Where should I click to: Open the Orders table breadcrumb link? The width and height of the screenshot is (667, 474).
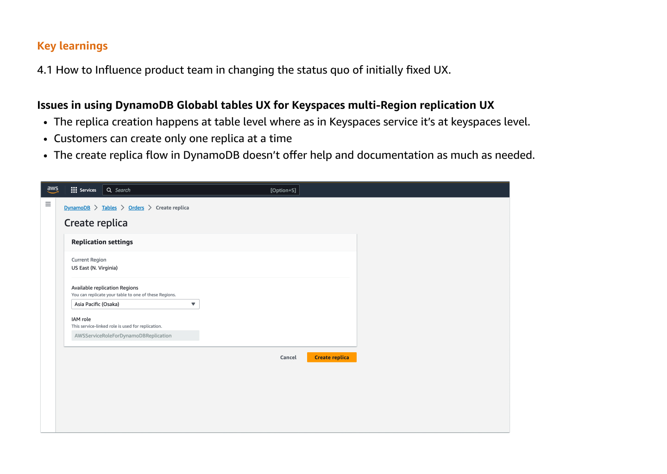[136, 207]
